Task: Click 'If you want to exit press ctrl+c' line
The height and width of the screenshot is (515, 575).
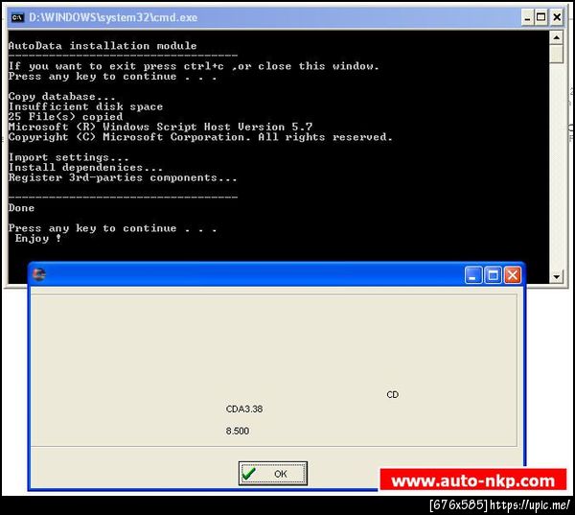Action: [x=194, y=66]
